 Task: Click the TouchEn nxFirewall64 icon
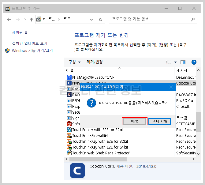[69, 135]
